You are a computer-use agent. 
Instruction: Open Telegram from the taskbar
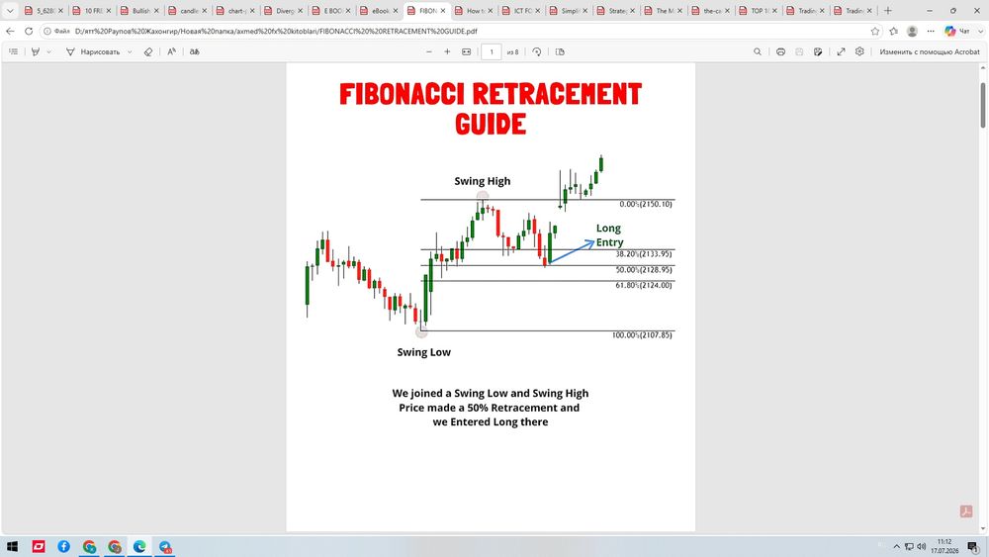click(165, 546)
